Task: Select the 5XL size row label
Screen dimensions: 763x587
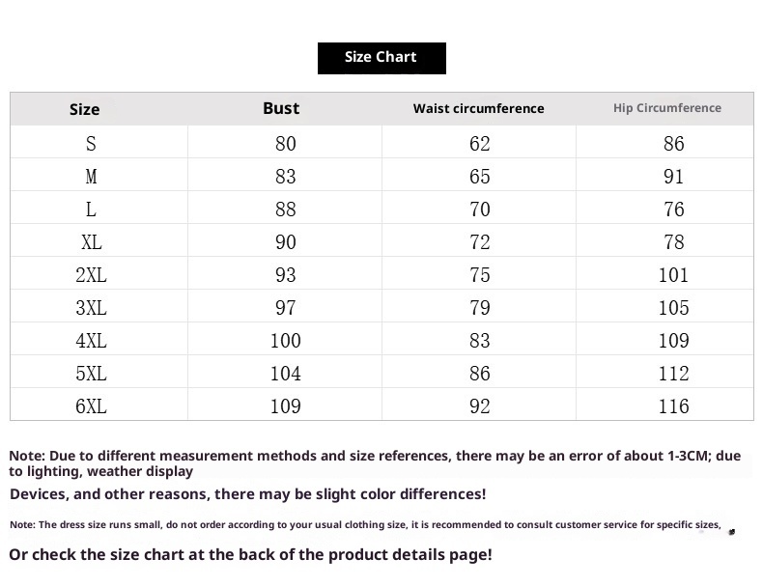Action: 91,374
